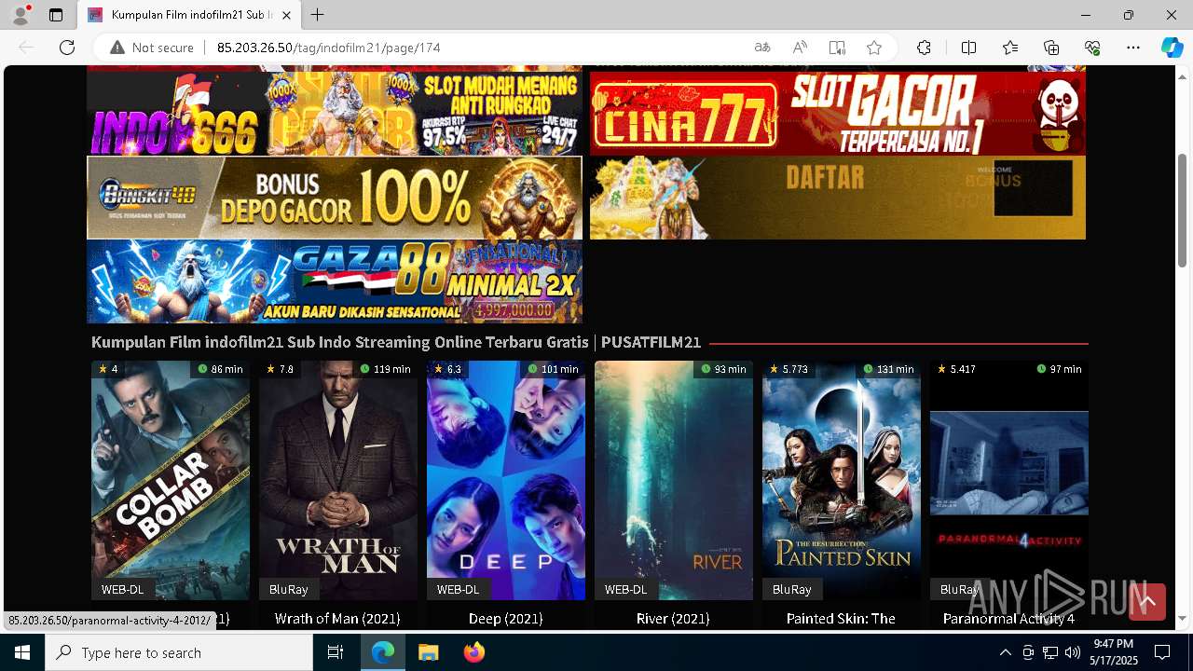Click the Kumpulan Film indofilm21 heading

[396, 342]
